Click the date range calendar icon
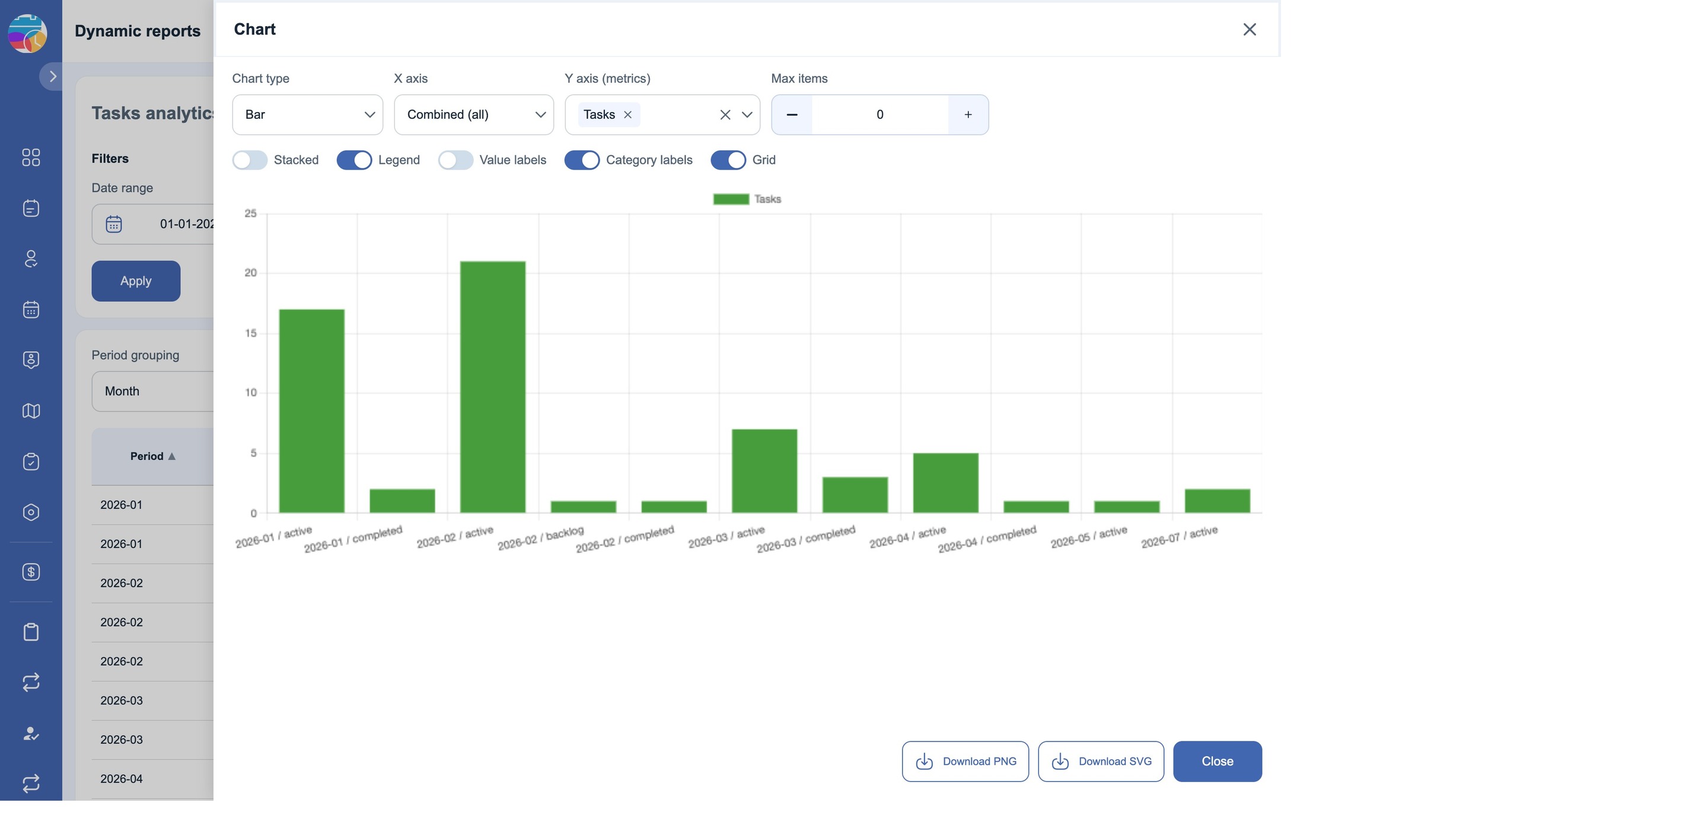Viewport: 1708px width, 818px height. tap(114, 224)
